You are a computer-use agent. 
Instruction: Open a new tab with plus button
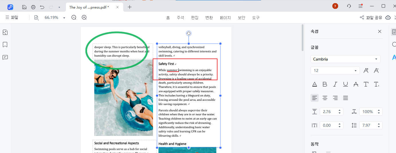(x=130, y=7)
